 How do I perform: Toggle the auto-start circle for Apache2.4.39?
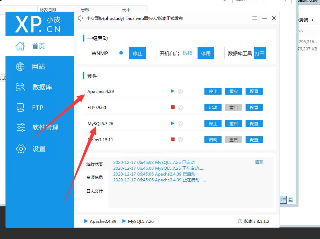[180, 91]
